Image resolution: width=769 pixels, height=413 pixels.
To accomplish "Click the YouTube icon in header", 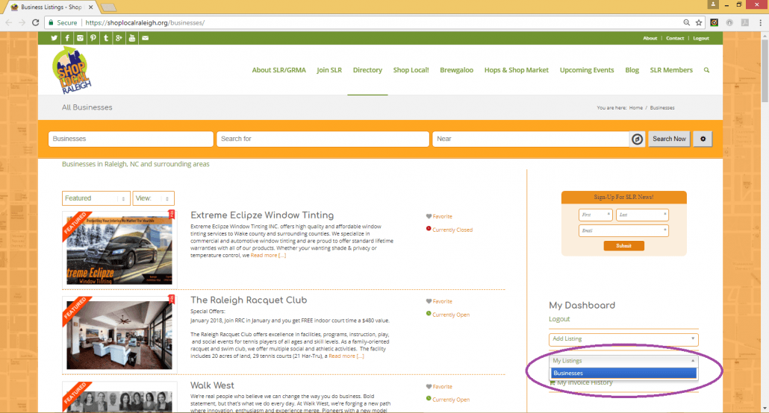I will 132,38.
